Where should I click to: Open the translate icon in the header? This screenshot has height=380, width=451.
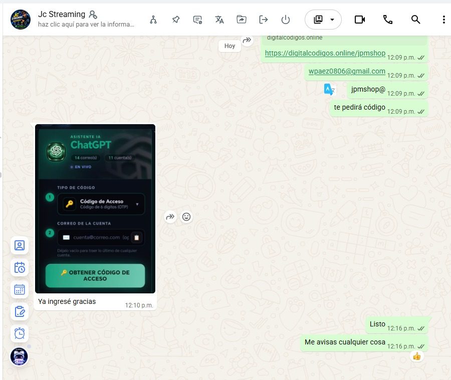[219, 20]
